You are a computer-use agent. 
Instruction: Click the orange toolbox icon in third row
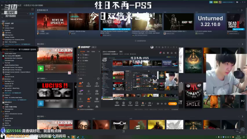coord(89,99)
